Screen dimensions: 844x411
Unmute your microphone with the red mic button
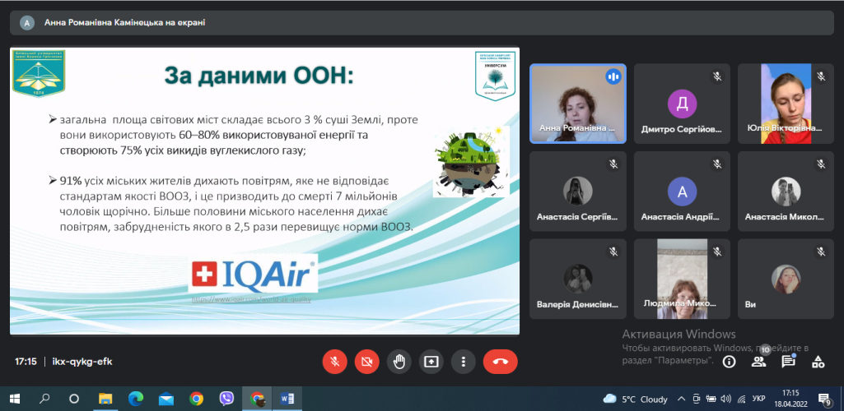click(x=334, y=363)
